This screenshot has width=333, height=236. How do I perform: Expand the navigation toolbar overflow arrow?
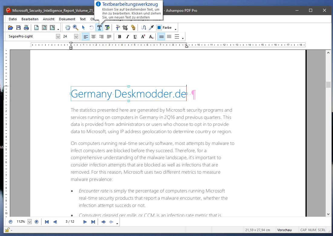tap(117, 224)
